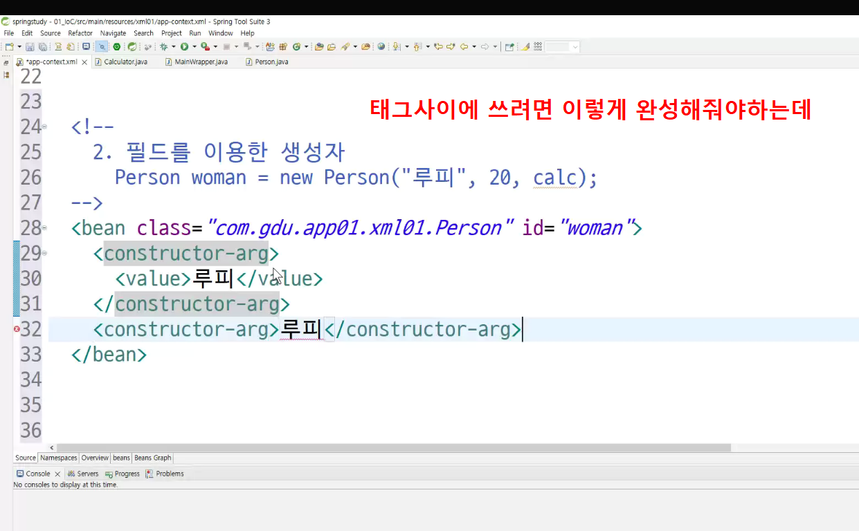Open the New wizard dropdown arrow
The width and height of the screenshot is (859, 531).
19,47
